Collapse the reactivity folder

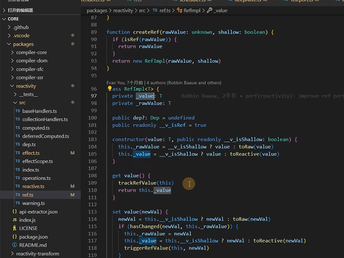click(12, 86)
